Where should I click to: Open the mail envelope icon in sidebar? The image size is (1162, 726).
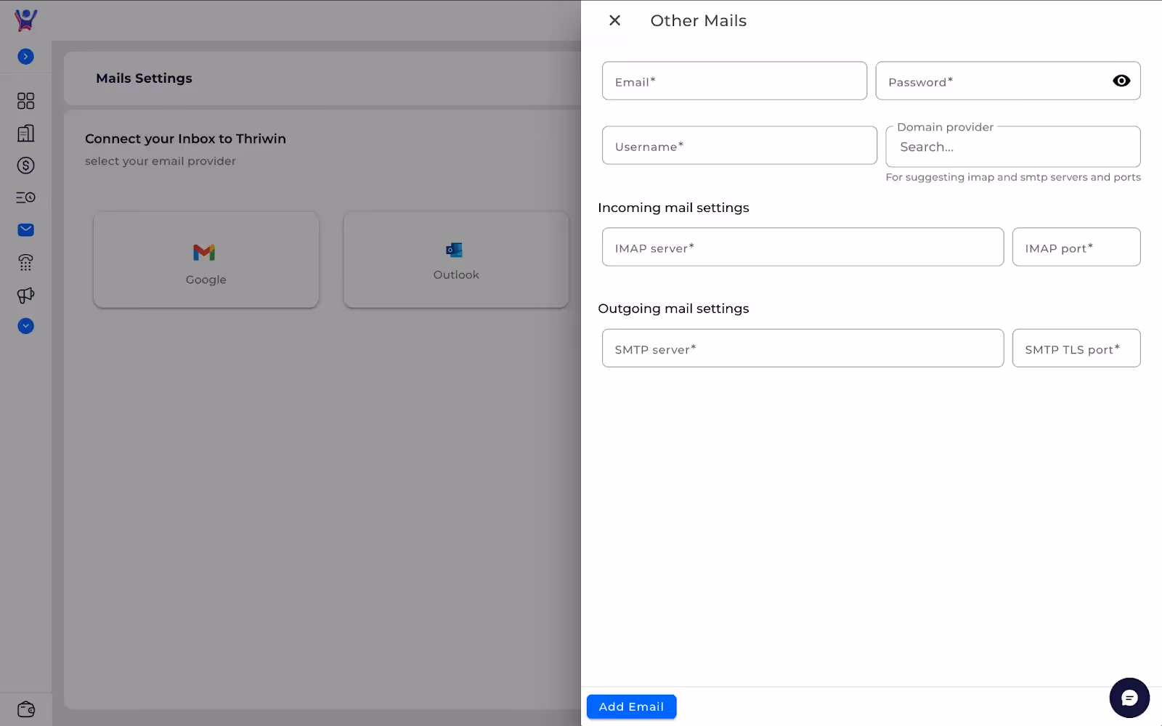tap(25, 230)
